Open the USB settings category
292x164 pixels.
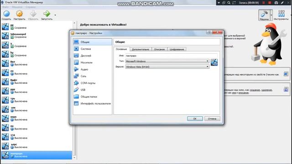(93, 90)
